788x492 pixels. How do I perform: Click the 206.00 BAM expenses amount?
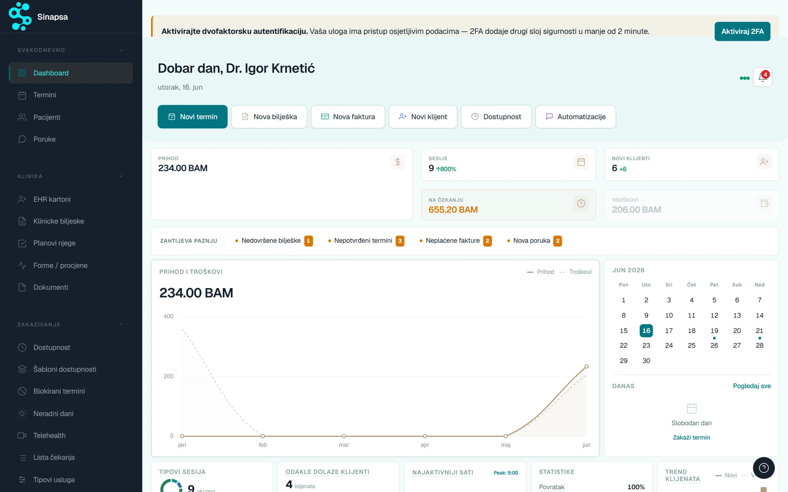coord(636,210)
